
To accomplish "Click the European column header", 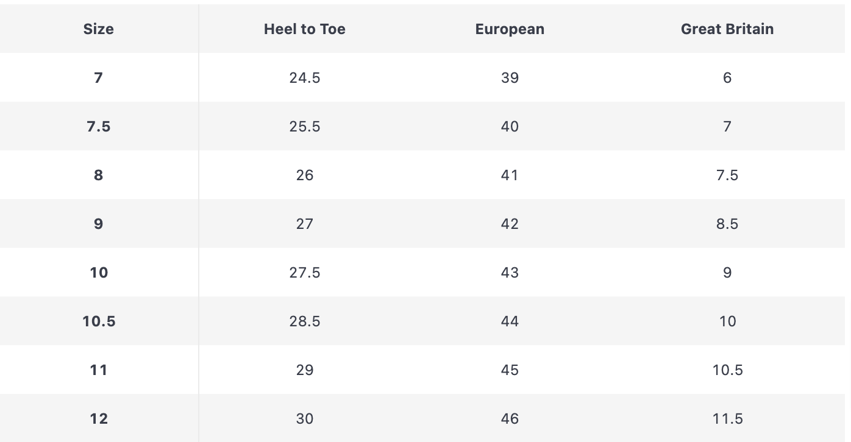I will 510,29.
